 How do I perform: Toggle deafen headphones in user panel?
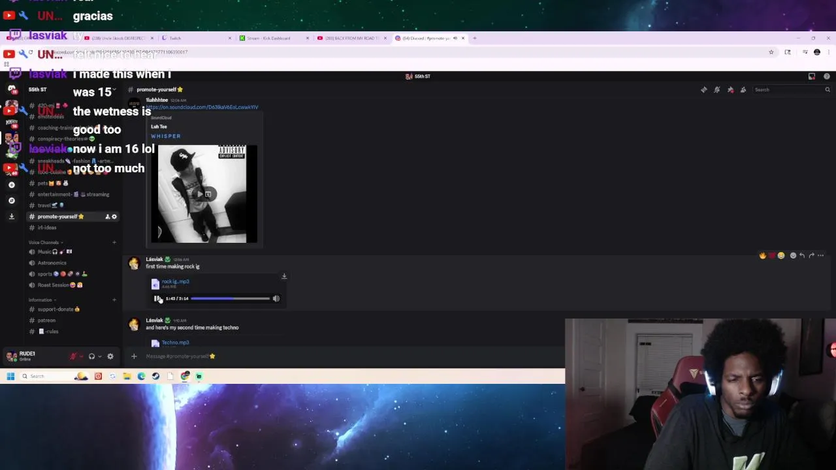pos(91,356)
